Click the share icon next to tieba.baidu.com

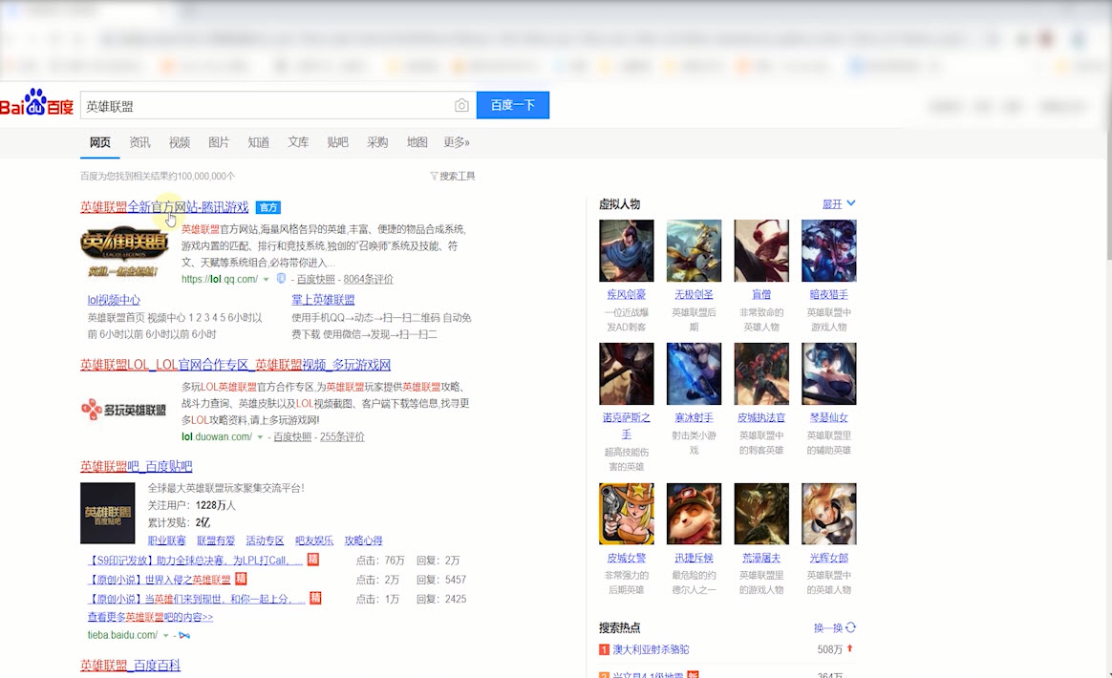pos(184,635)
